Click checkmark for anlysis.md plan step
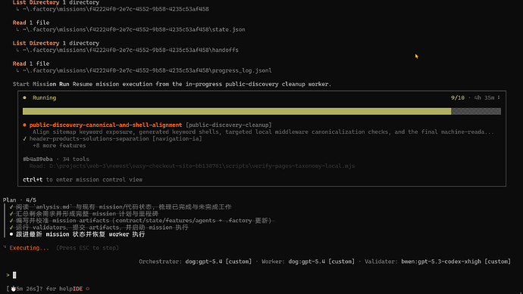Image resolution: width=523 pixels, height=294 pixels. coord(11,207)
